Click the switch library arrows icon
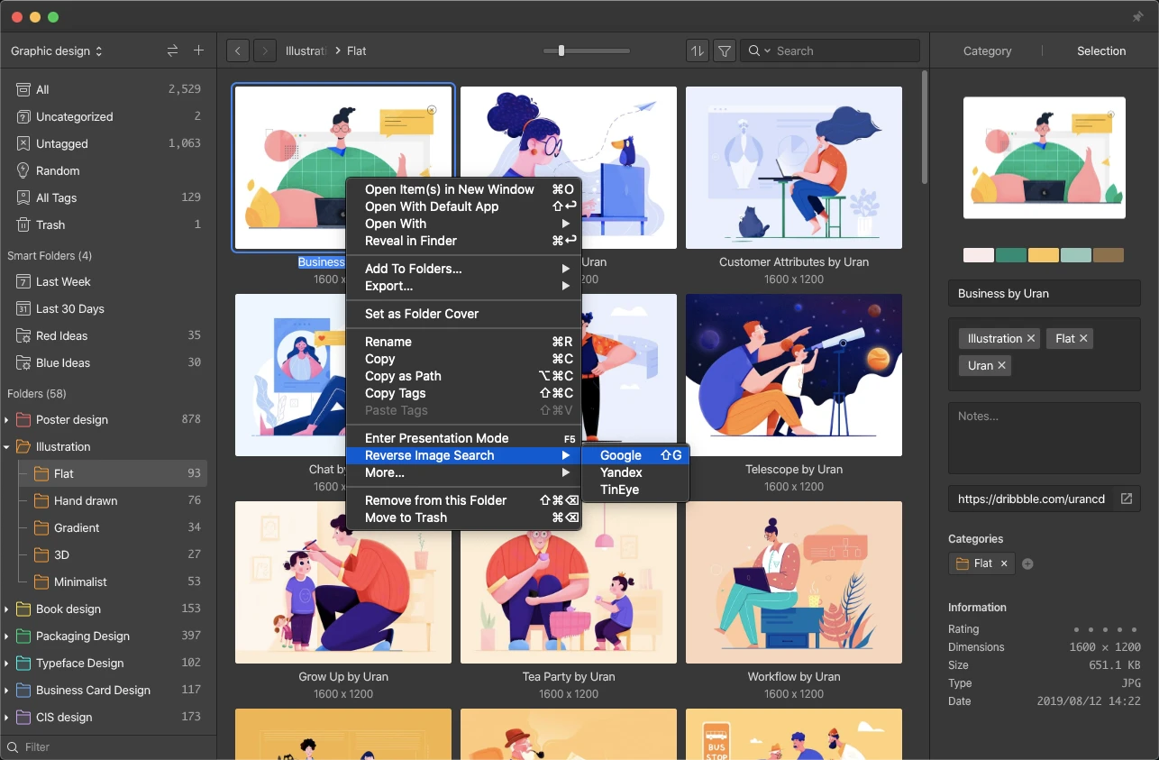 (x=172, y=51)
